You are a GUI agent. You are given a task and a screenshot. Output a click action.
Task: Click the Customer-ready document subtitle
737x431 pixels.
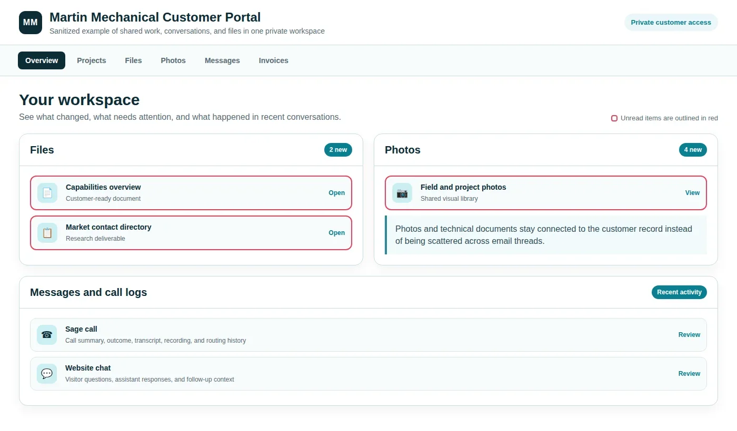click(x=103, y=199)
